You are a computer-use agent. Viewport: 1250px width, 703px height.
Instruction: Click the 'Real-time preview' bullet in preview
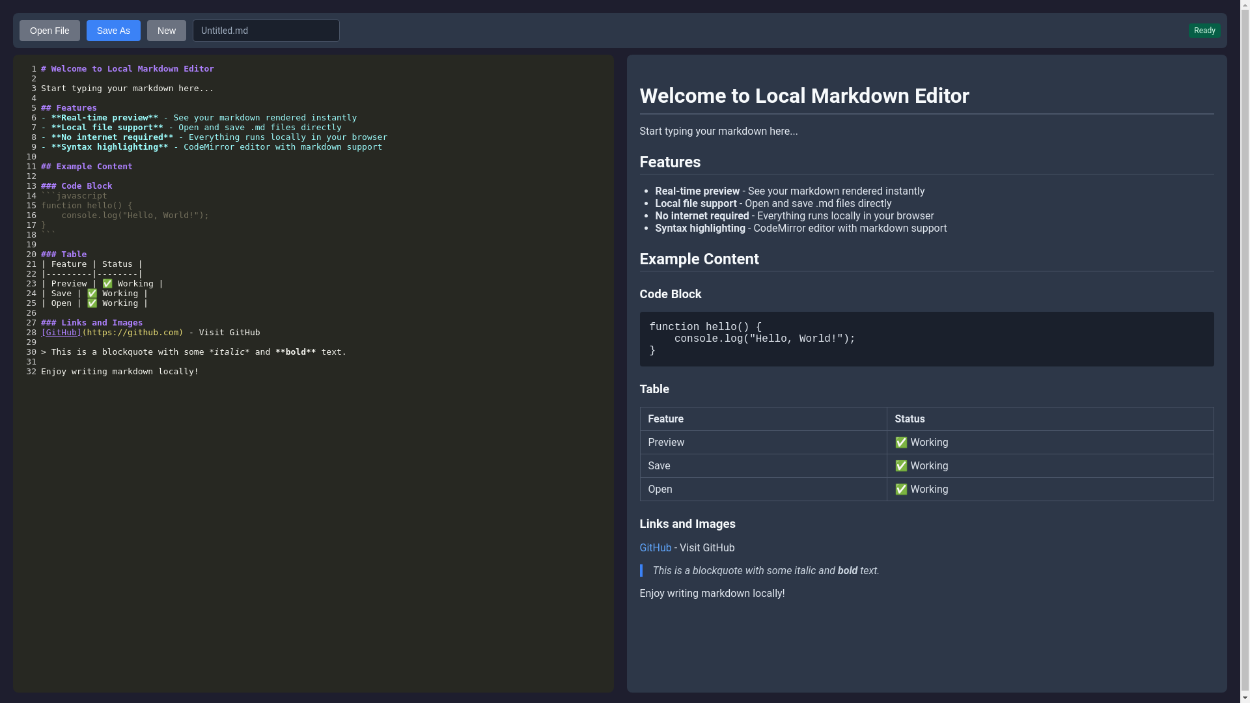coord(790,191)
